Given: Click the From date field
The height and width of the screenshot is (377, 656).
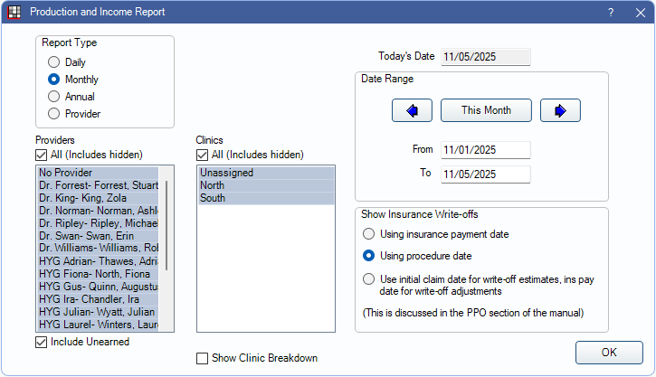Looking at the screenshot, I should (x=485, y=149).
